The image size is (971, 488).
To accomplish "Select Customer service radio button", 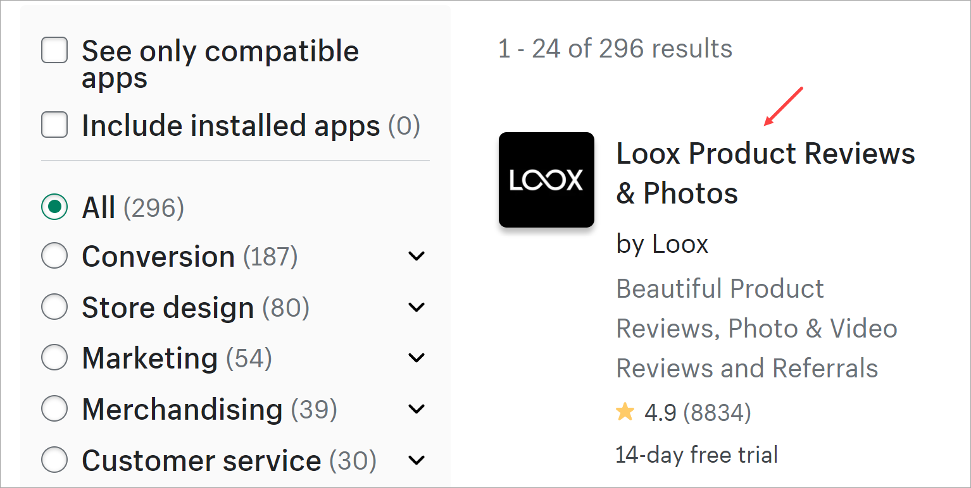I will 54,460.
